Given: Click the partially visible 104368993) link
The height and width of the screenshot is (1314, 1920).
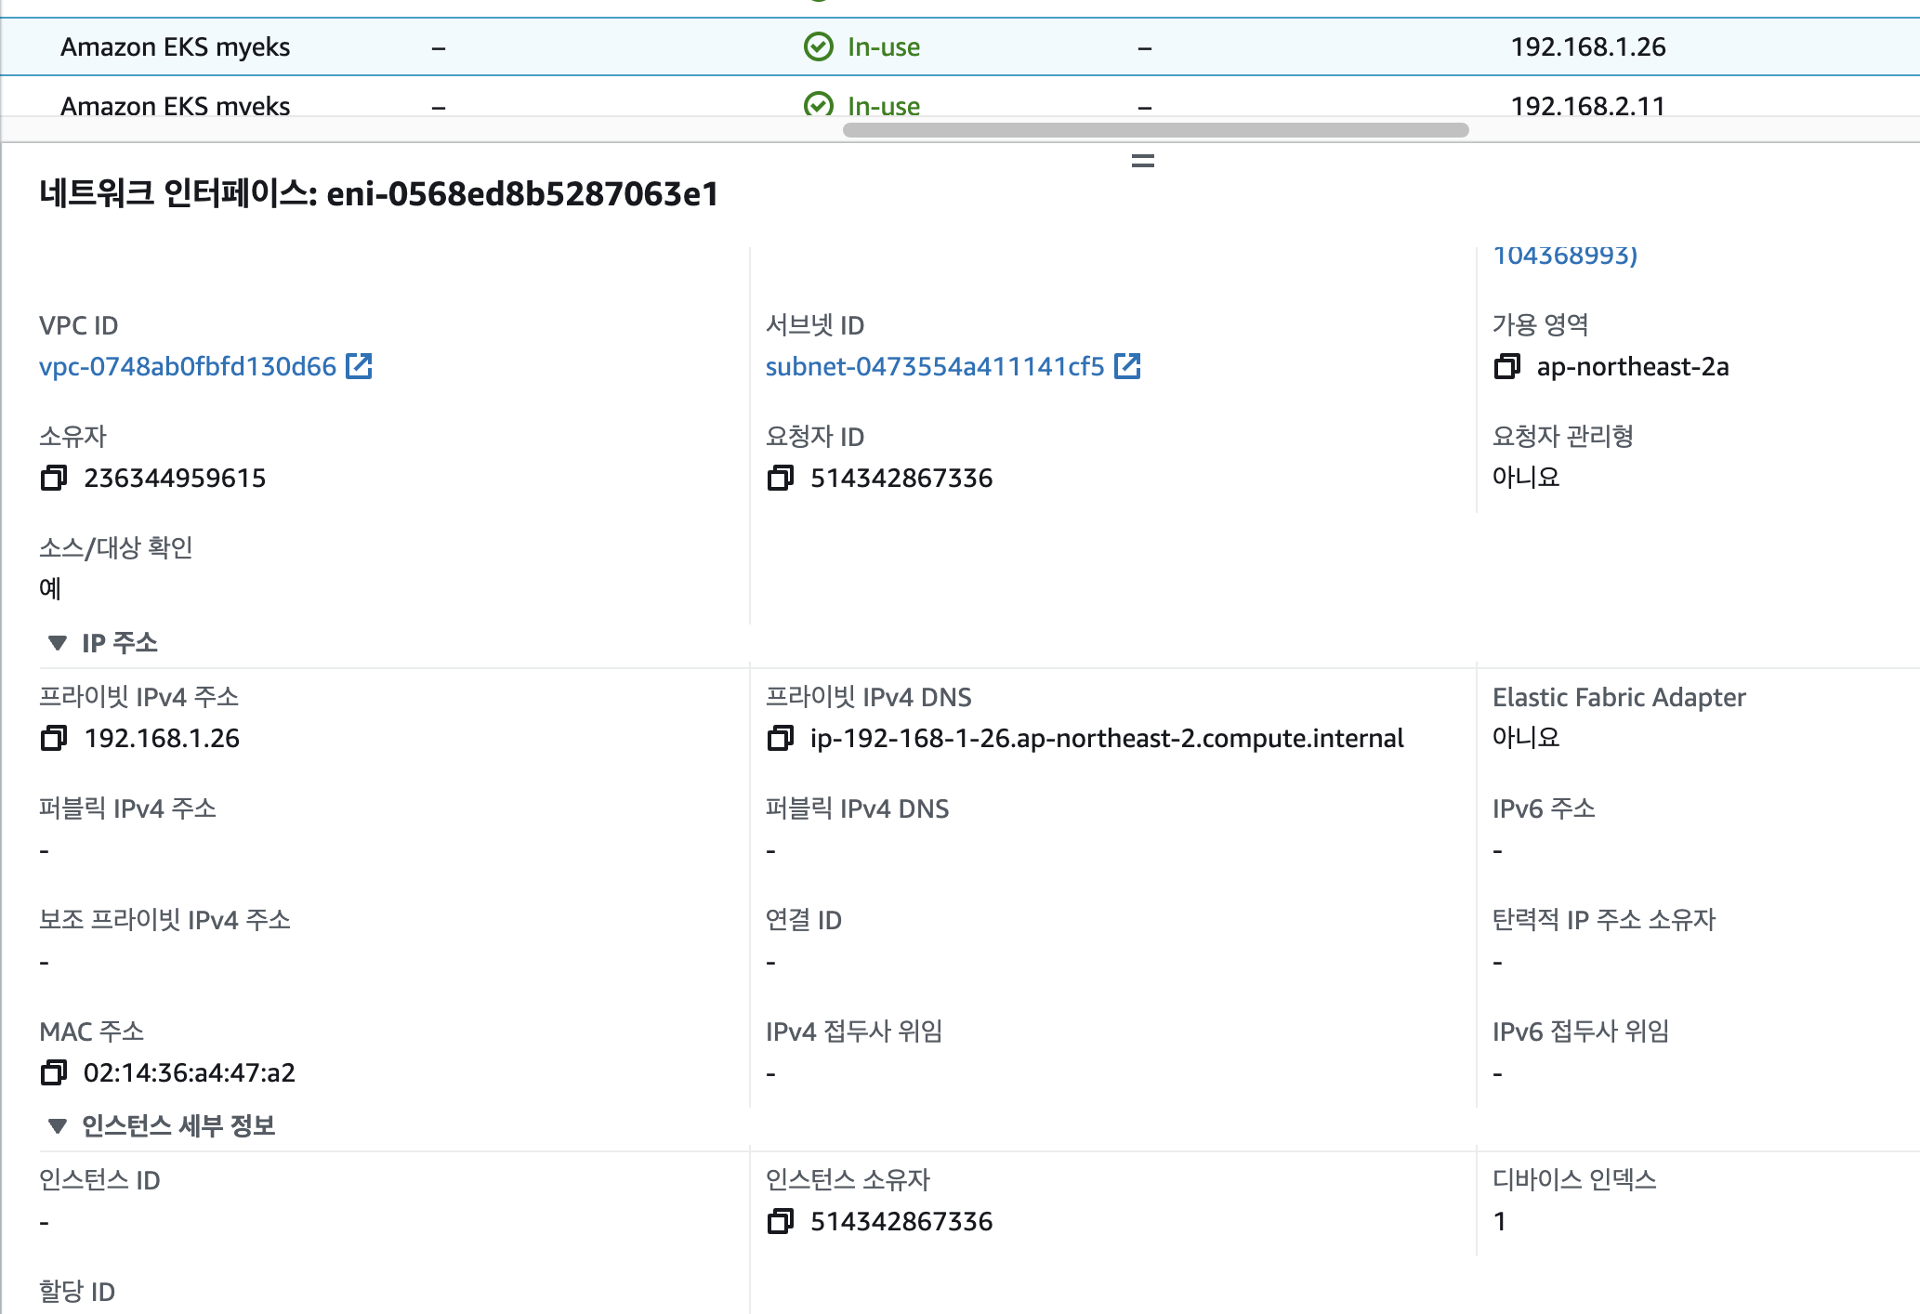Looking at the screenshot, I should (1564, 255).
